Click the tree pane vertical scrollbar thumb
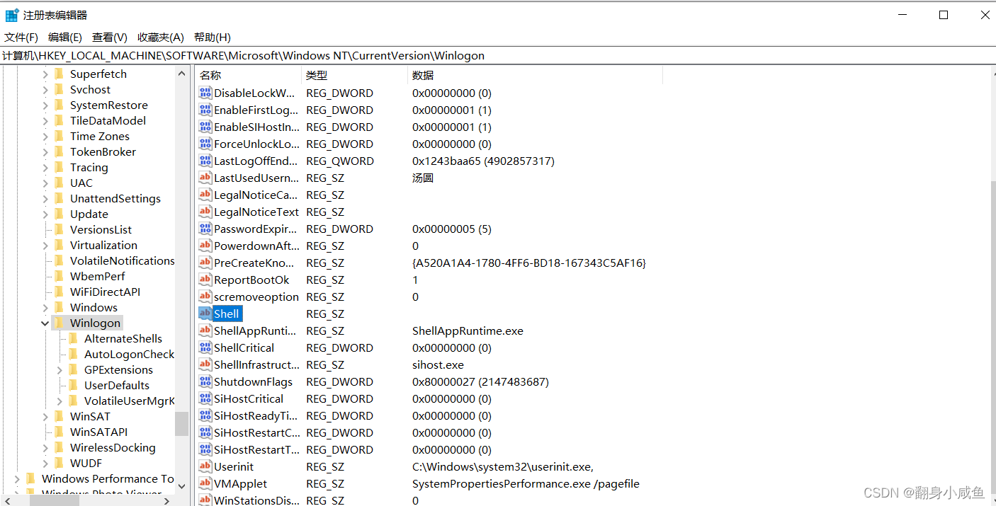996x506 pixels. (182, 423)
